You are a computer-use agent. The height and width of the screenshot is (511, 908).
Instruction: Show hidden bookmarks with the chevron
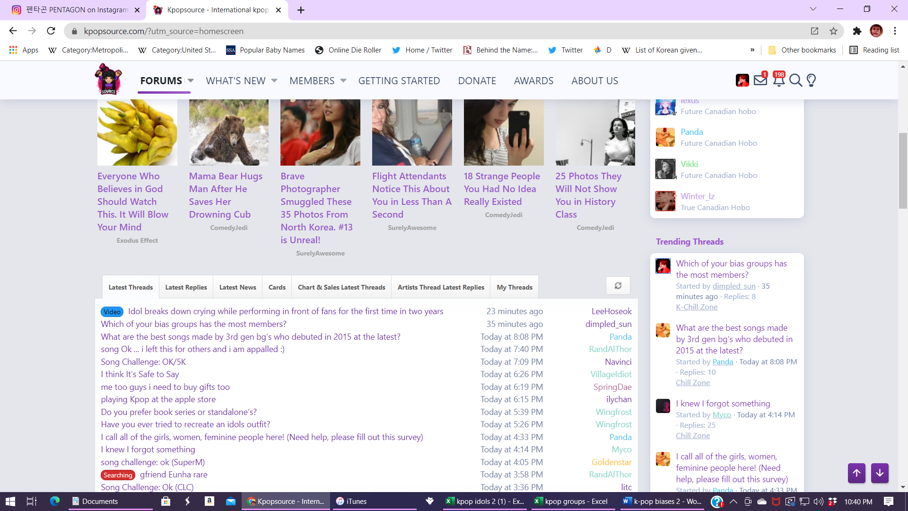click(x=752, y=50)
